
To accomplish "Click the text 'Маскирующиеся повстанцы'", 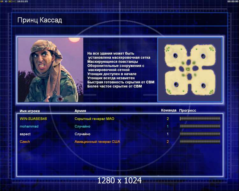I will point(112,62).
